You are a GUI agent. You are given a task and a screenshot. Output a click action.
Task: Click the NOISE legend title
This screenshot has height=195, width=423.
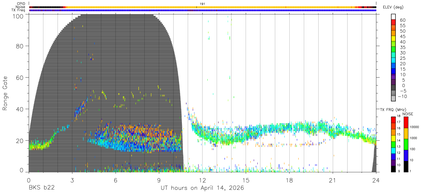tap(407, 114)
